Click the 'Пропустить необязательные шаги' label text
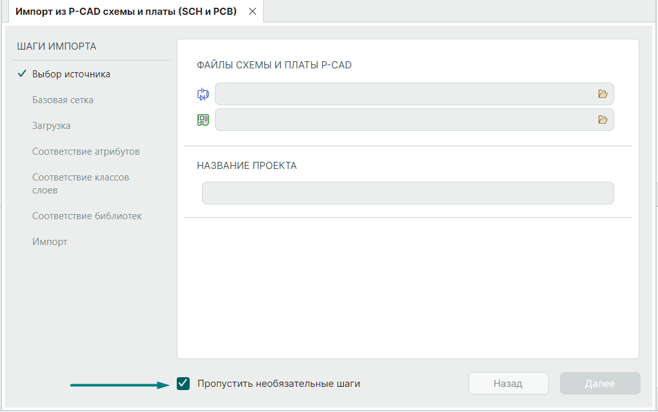Viewport: 658px width, 412px height. click(x=279, y=384)
